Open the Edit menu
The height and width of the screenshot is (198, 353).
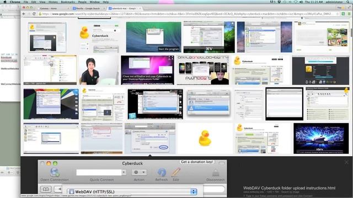(x=34, y=2)
